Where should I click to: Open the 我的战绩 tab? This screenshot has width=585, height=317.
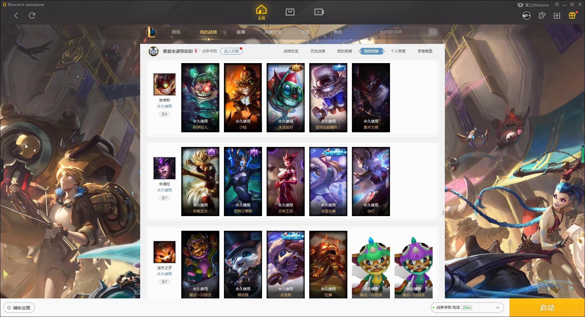208,32
